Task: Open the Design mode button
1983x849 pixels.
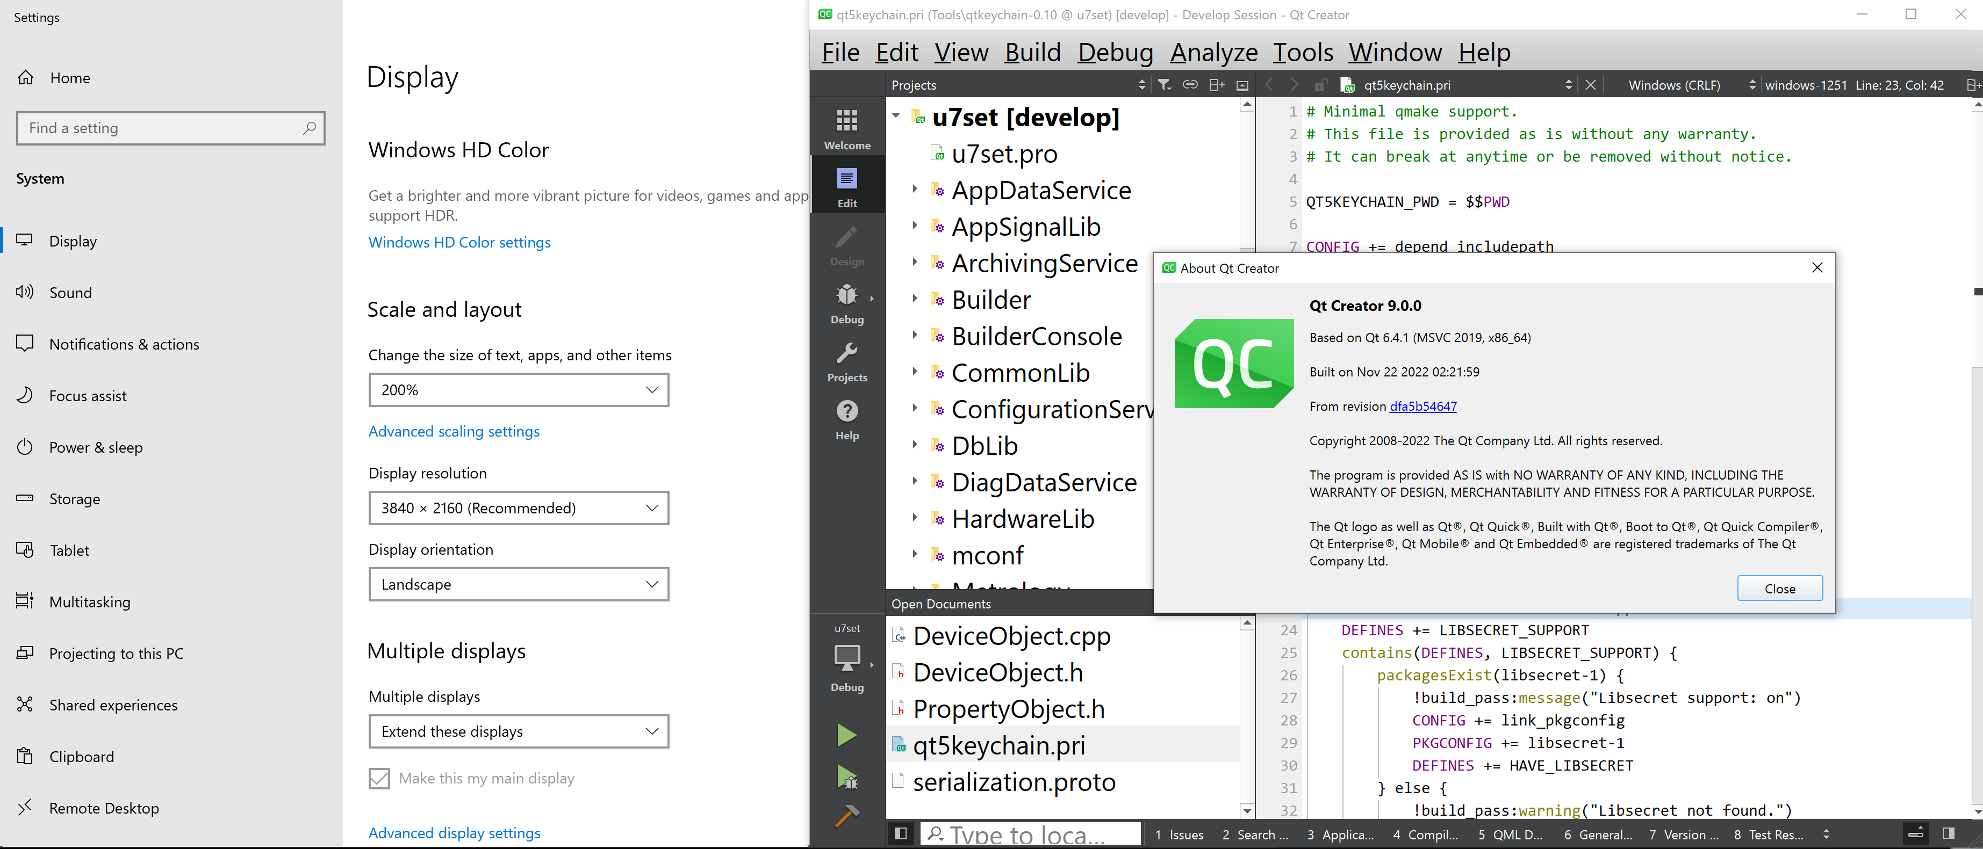Action: click(847, 244)
